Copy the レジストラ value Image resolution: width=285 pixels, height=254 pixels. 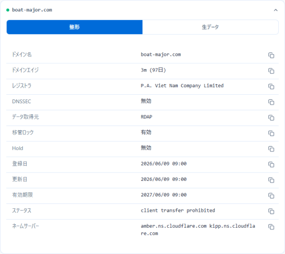pyautogui.click(x=271, y=86)
